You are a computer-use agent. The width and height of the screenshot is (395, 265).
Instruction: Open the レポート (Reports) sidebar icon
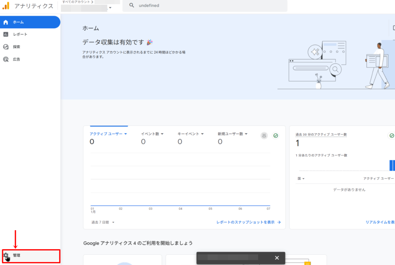7,34
